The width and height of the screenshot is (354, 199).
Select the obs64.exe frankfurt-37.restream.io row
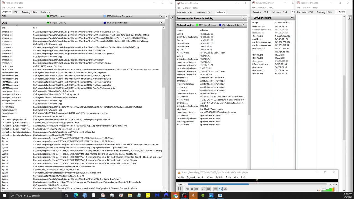[x=211, y=109]
